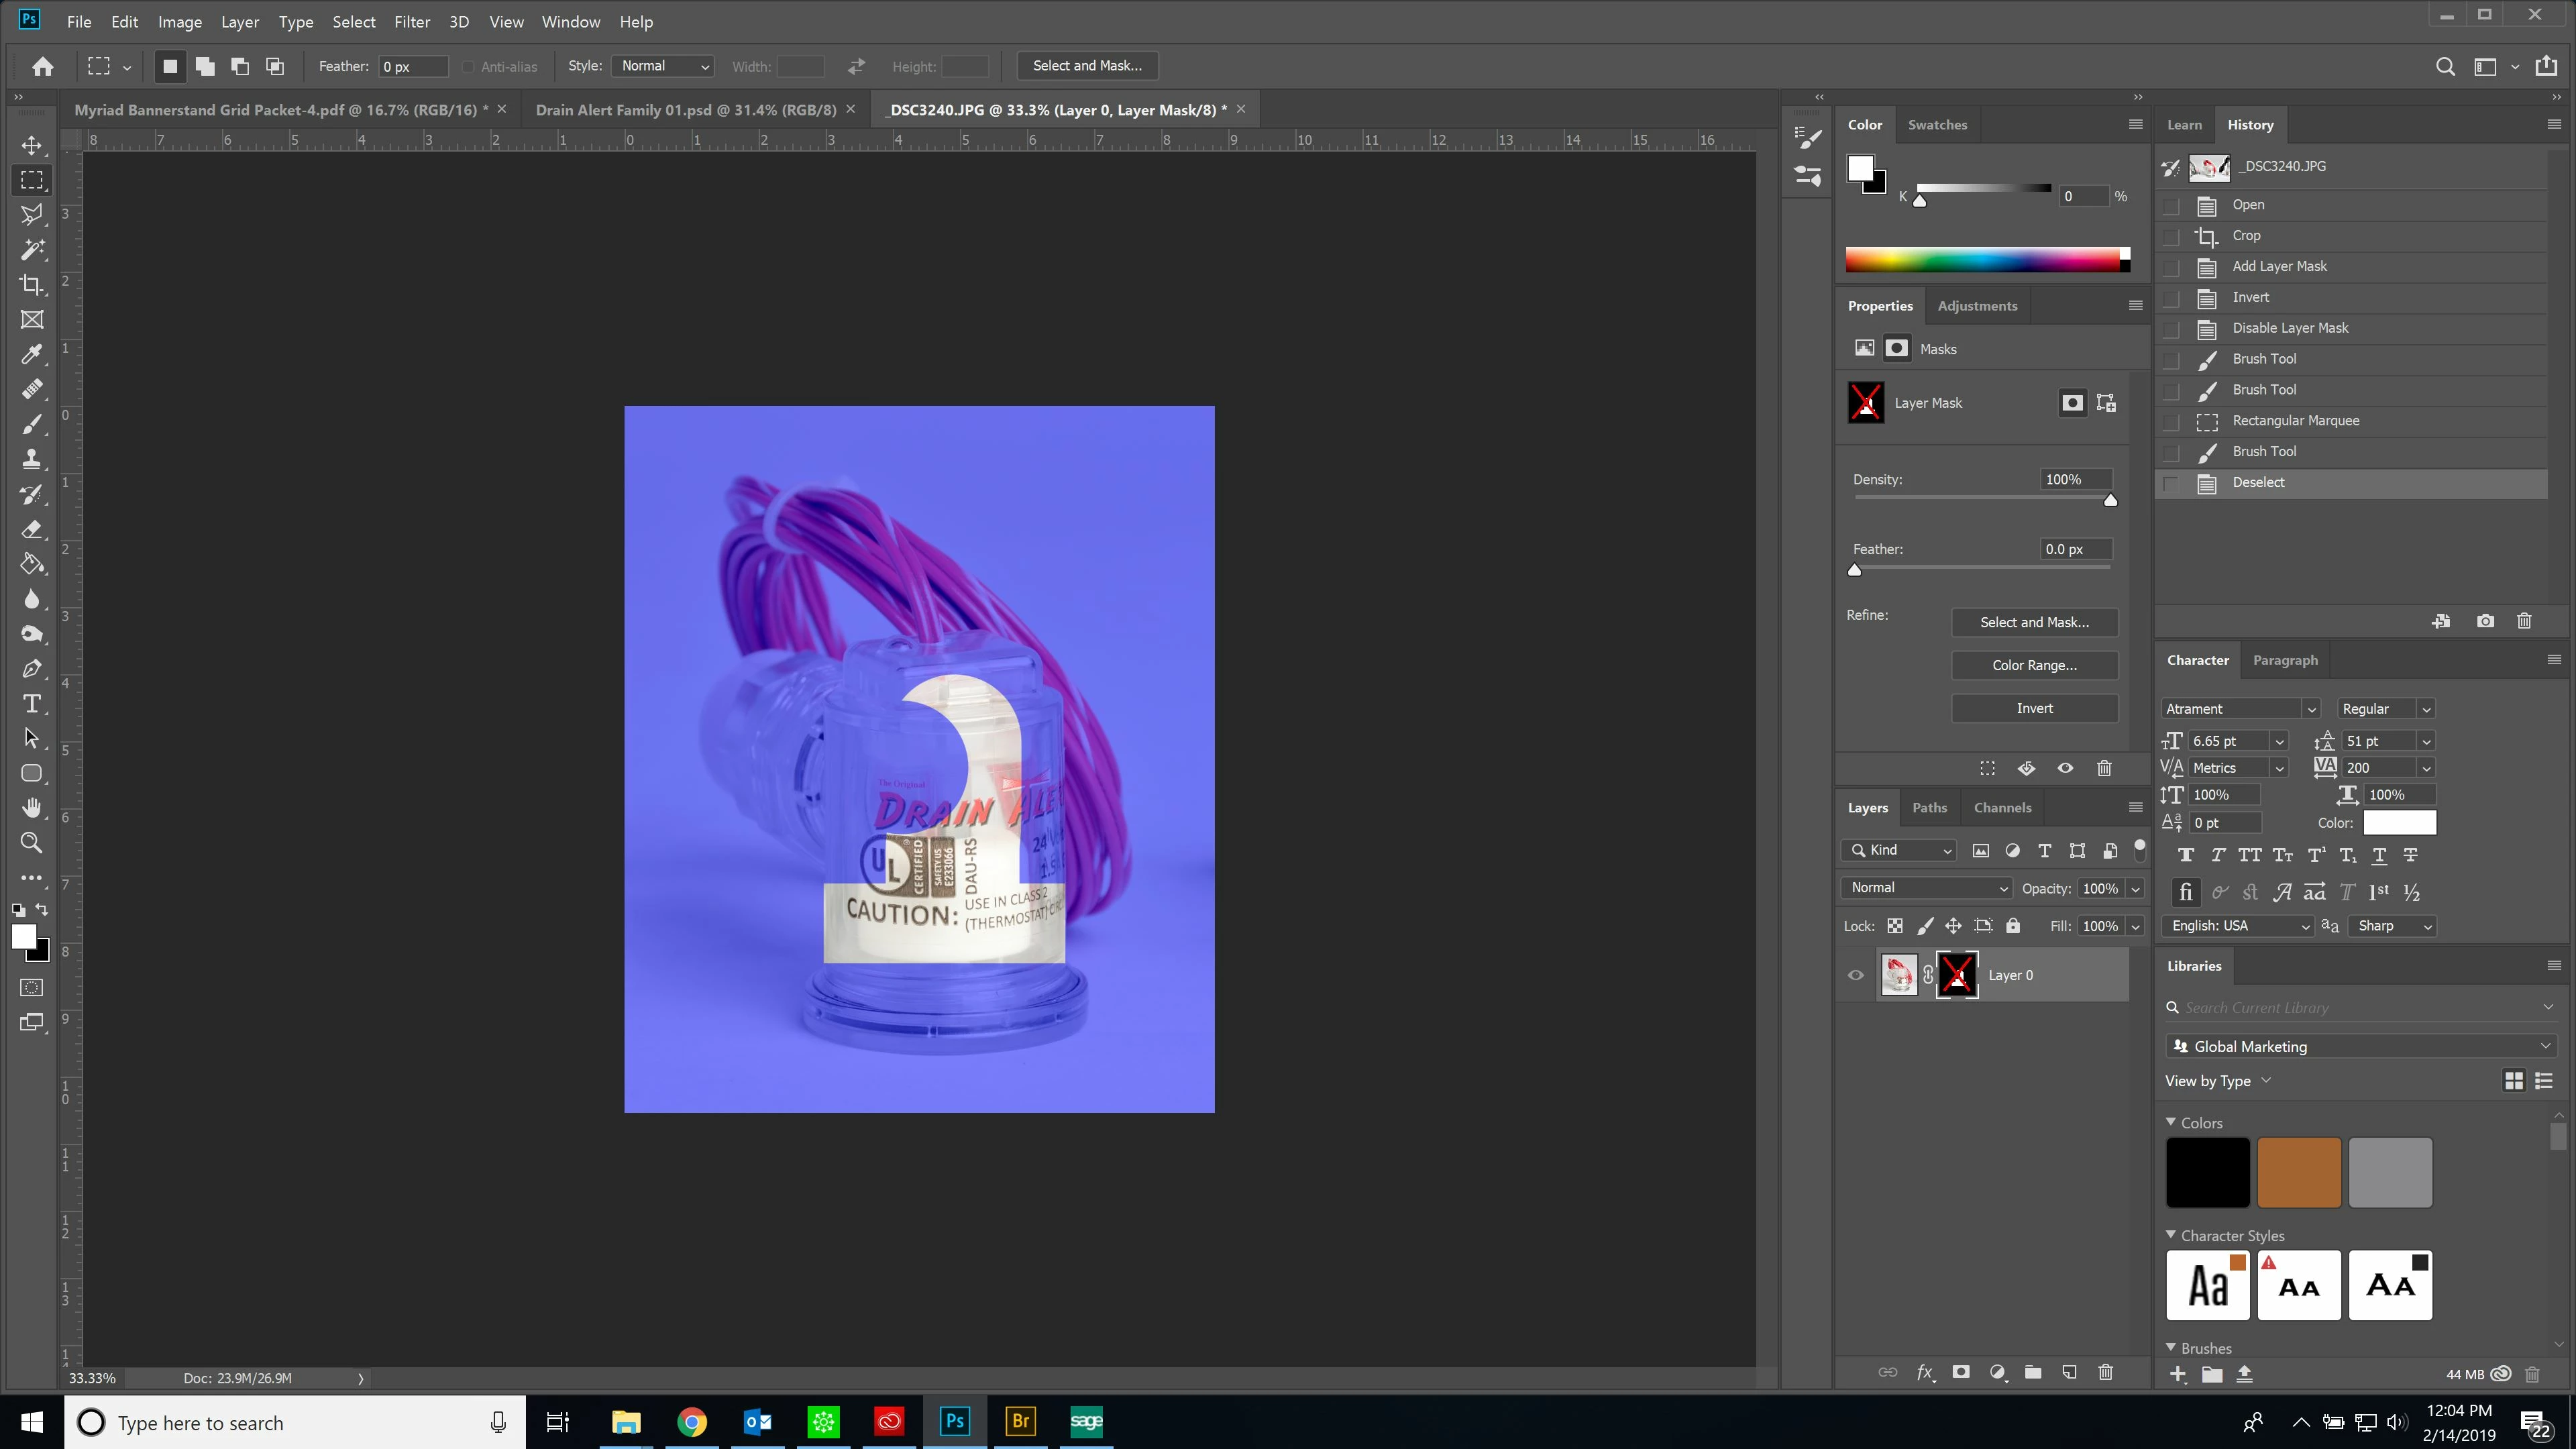This screenshot has width=2576, height=1449.
Task: Toggle Layer 0 visibility eye
Action: pyautogui.click(x=1856, y=975)
